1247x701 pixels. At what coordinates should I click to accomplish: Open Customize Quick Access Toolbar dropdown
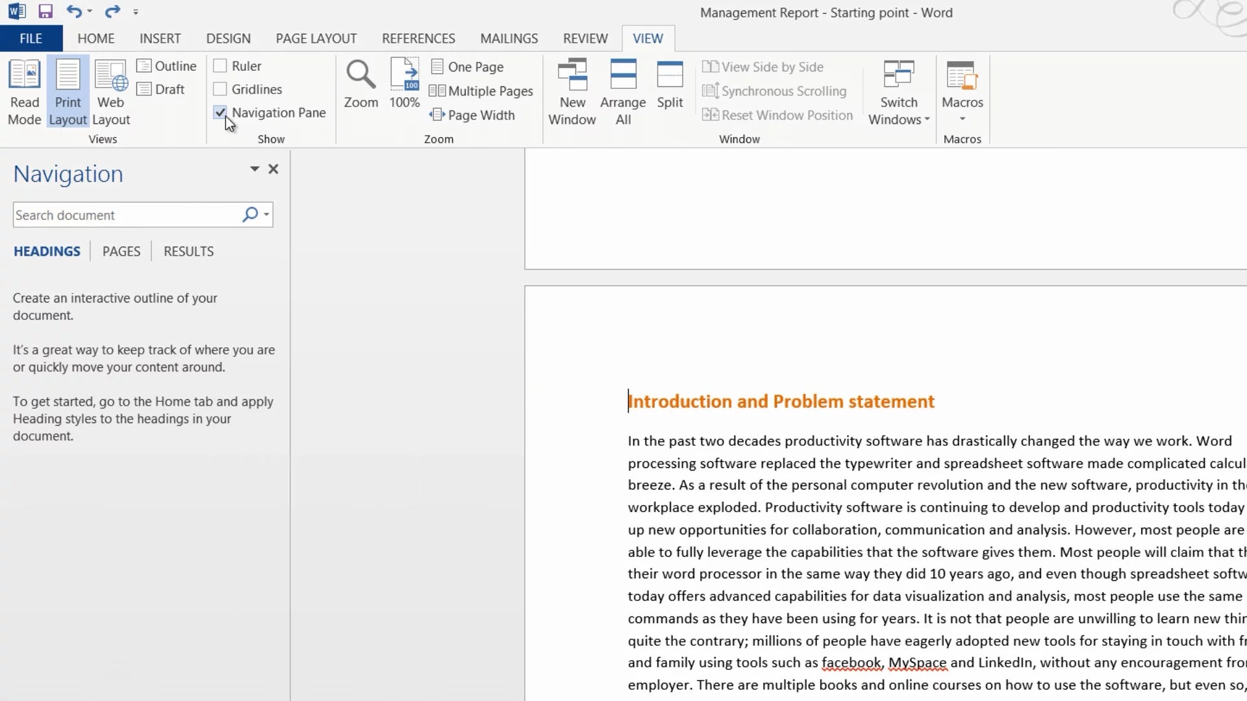(x=136, y=12)
